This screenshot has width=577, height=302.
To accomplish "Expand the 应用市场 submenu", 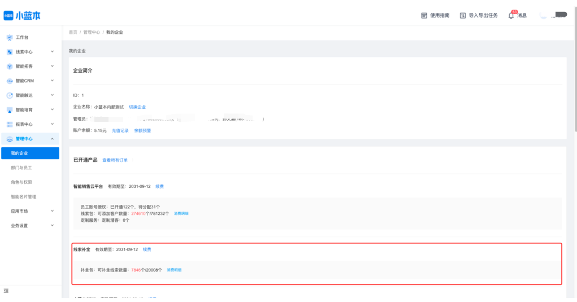I will (52, 211).
